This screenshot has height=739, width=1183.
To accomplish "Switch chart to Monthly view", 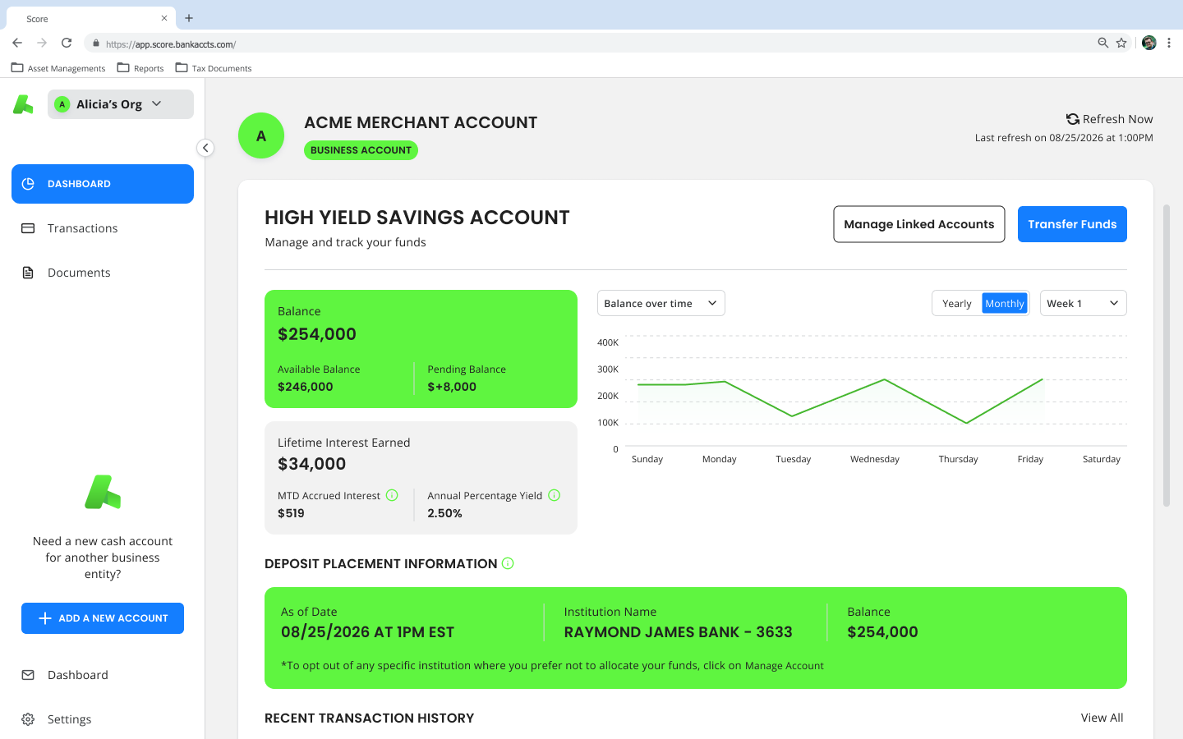I will coord(1005,304).
